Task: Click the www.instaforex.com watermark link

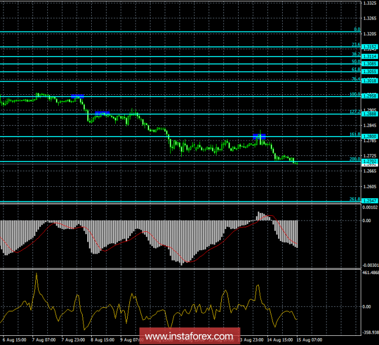Action: tap(189, 335)
